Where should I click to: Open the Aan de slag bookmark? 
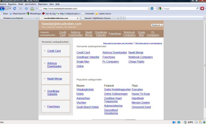click(x=49, y=13)
